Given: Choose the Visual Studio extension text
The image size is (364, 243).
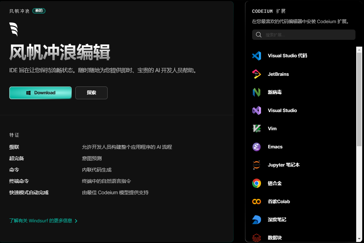Looking at the screenshot, I should click(282, 110).
